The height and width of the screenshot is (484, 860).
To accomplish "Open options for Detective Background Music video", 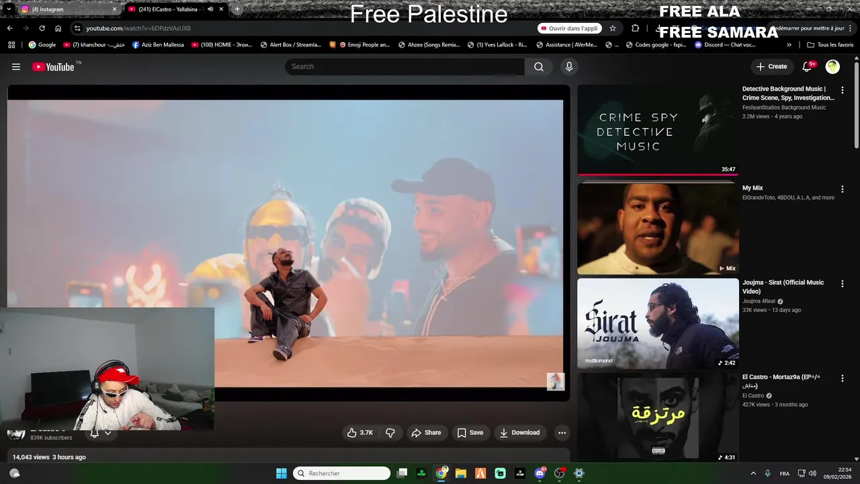I will click(842, 89).
